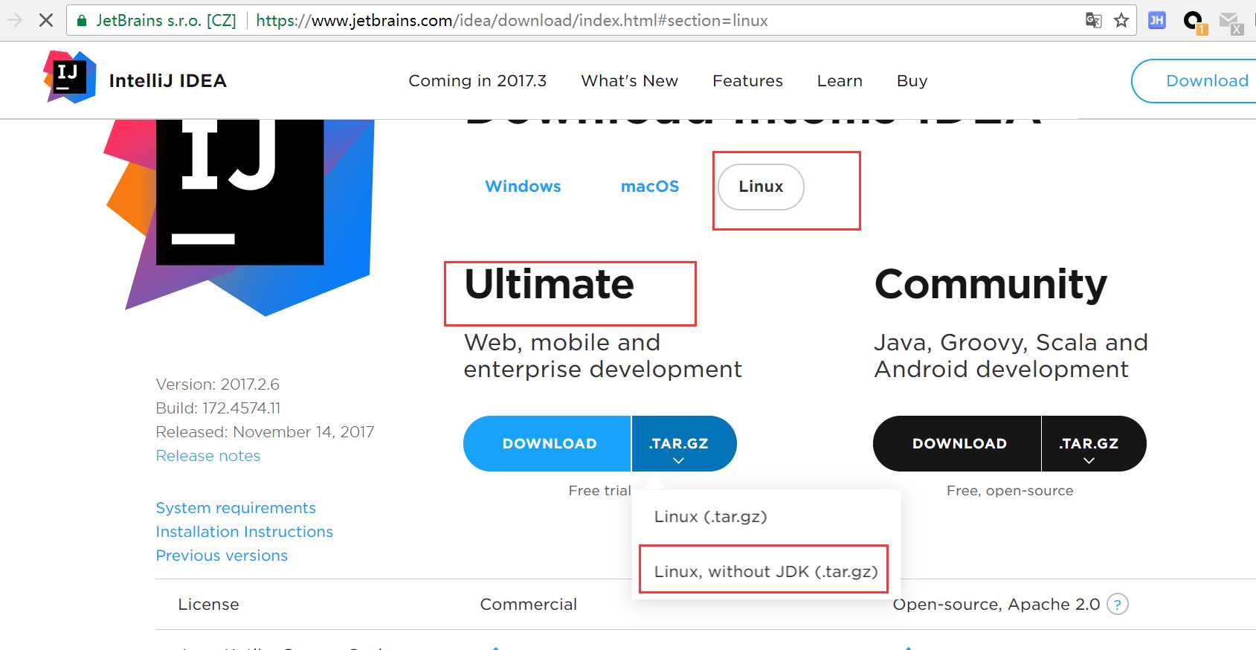Open Previous versions link
1256x650 pixels.
pyautogui.click(x=222, y=556)
